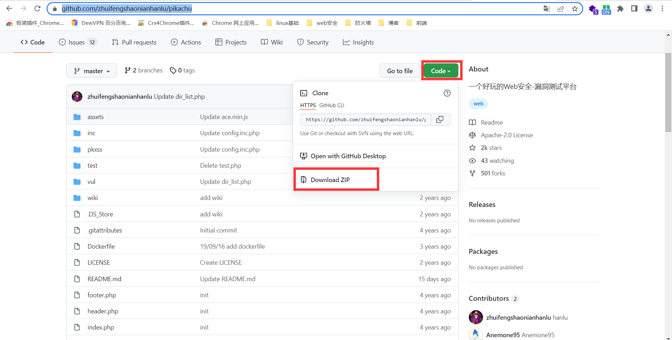Click the fork icon beside 501 forks
The height and width of the screenshot is (340, 672).
[472, 173]
